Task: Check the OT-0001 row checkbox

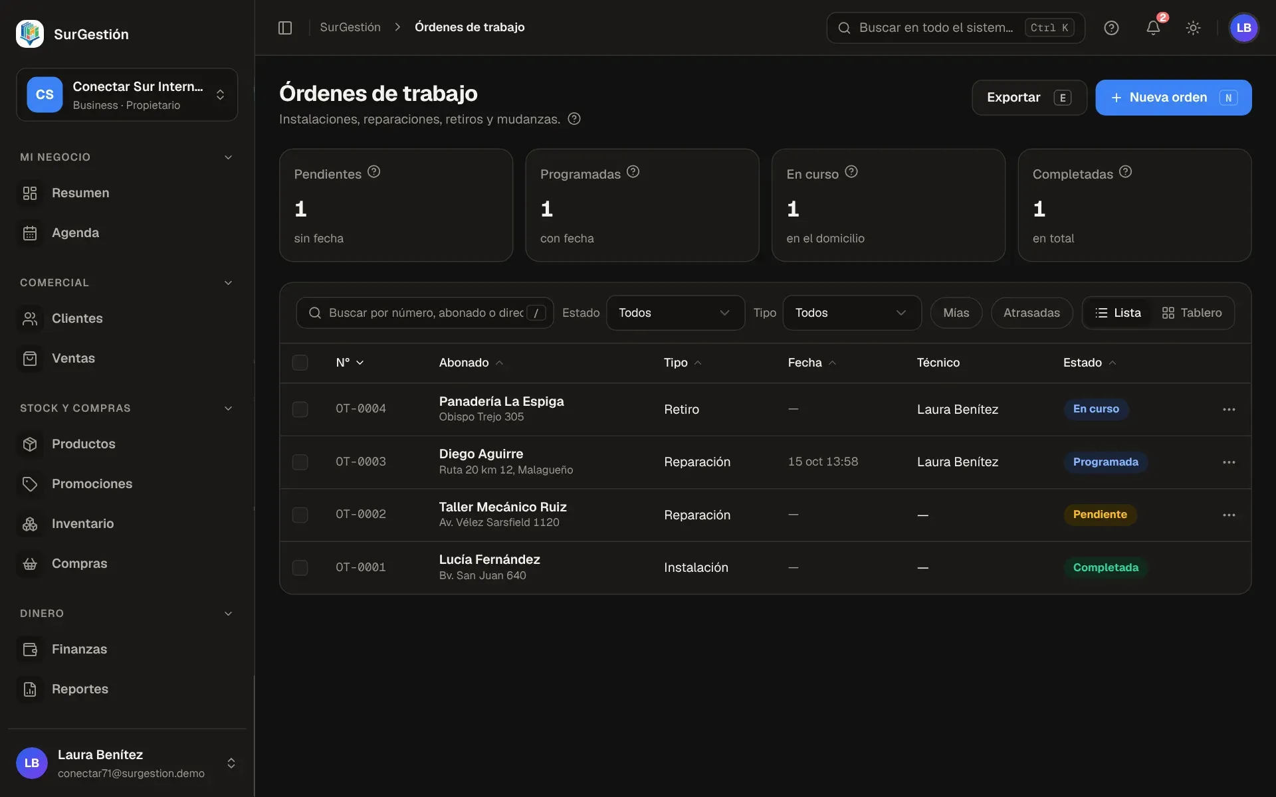Action: (300, 568)
